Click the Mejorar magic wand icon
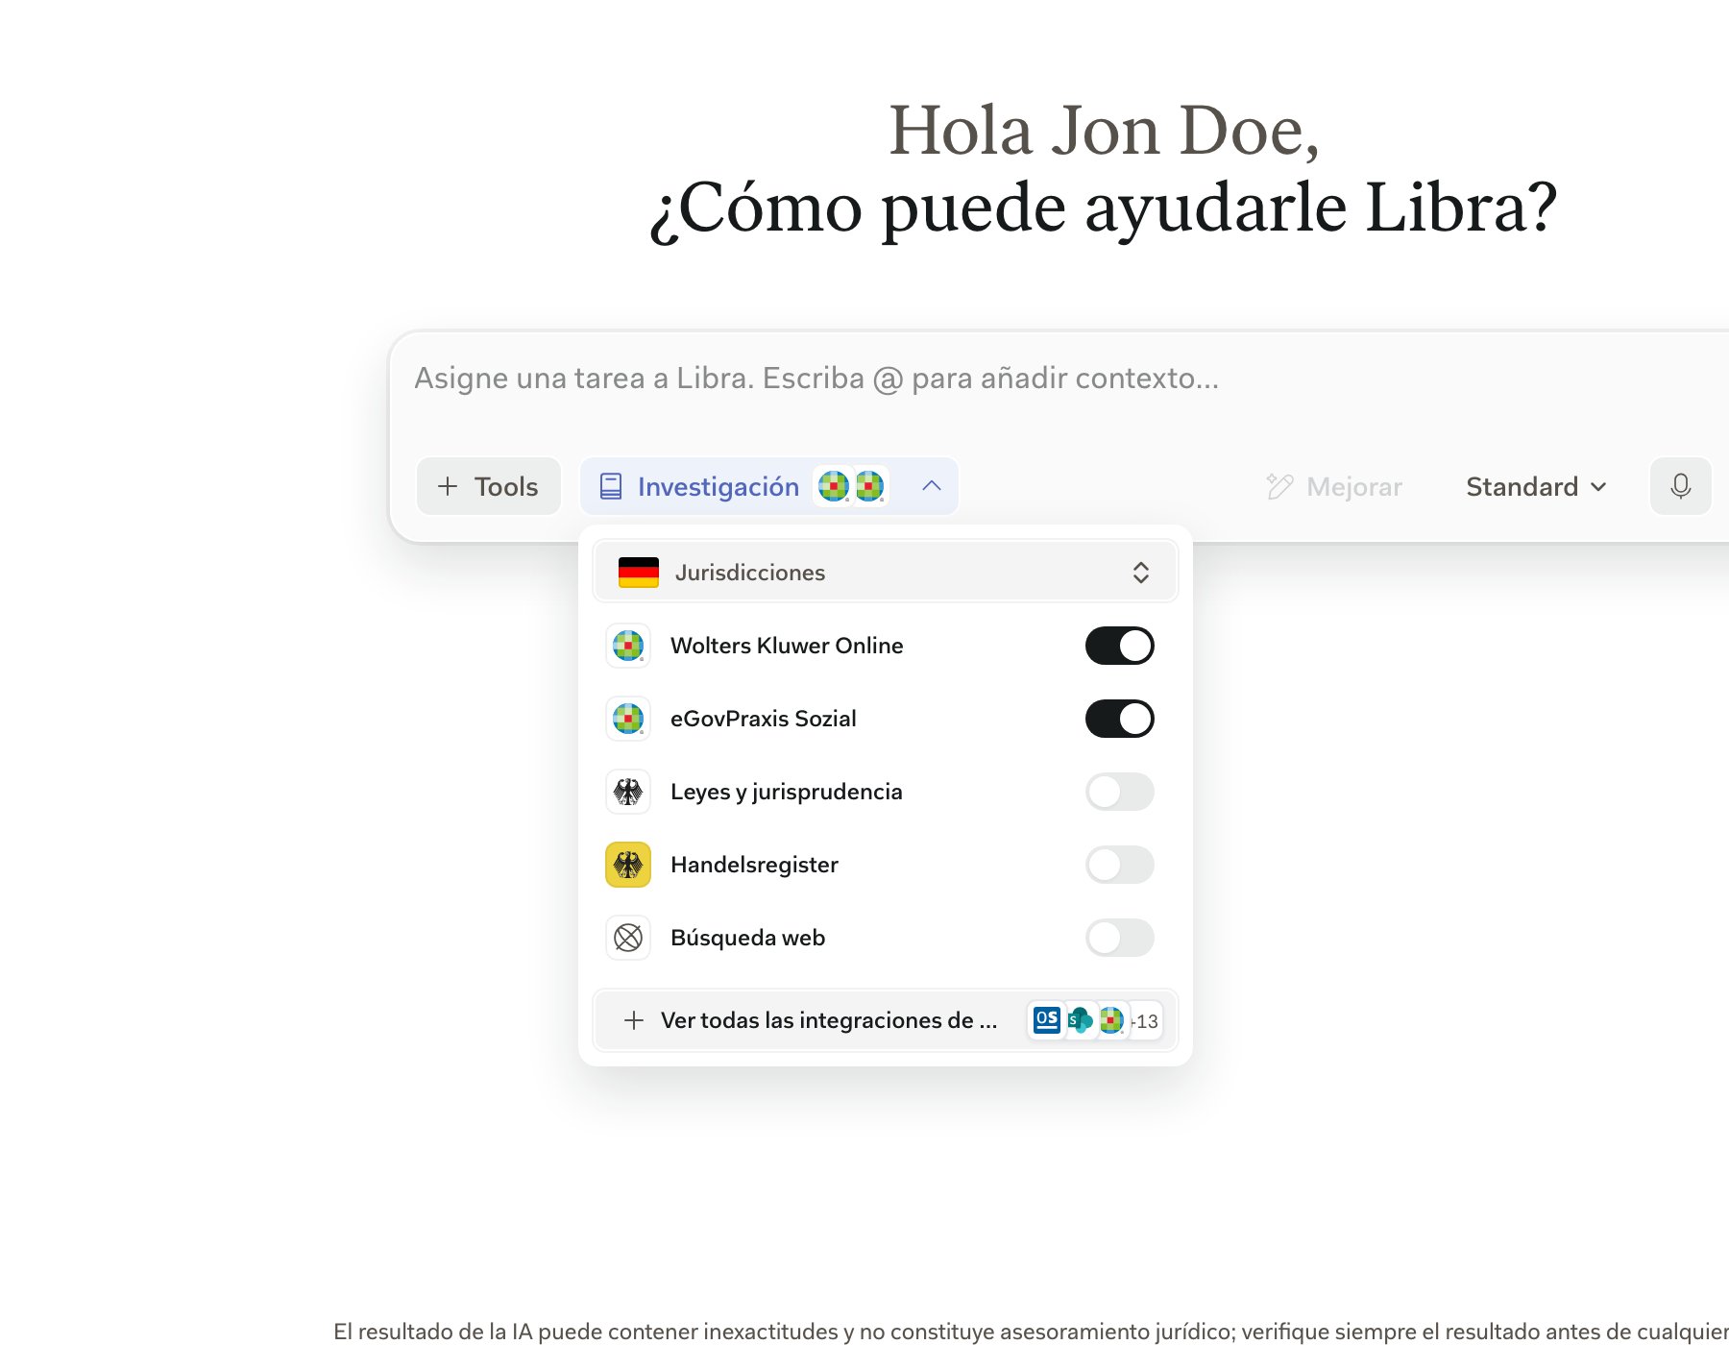The height and width of the screenshot is (1345, 1729). pos(1279,486)
